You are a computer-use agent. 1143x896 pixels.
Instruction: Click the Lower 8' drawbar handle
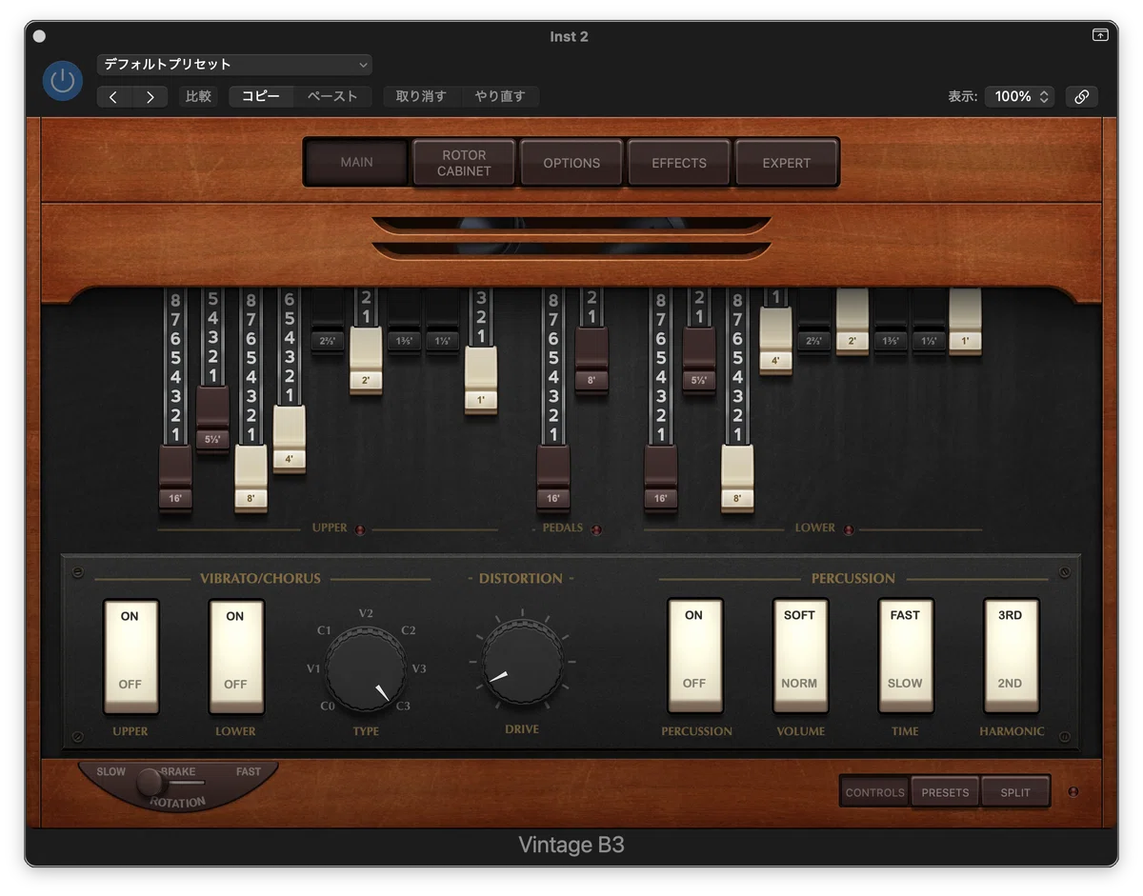pos(737,478)
